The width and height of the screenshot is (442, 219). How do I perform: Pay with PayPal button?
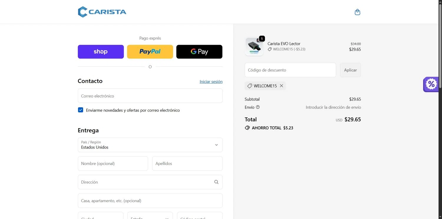point(150,52)
